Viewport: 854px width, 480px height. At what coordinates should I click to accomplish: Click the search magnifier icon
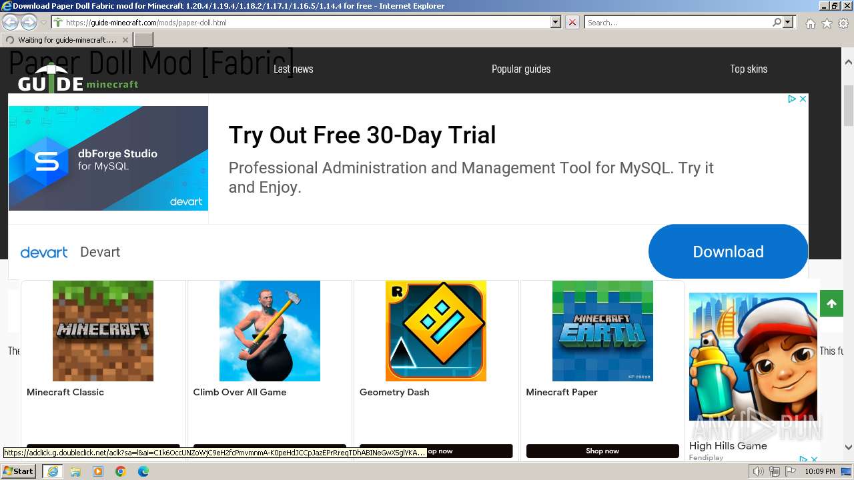(777, 22)
